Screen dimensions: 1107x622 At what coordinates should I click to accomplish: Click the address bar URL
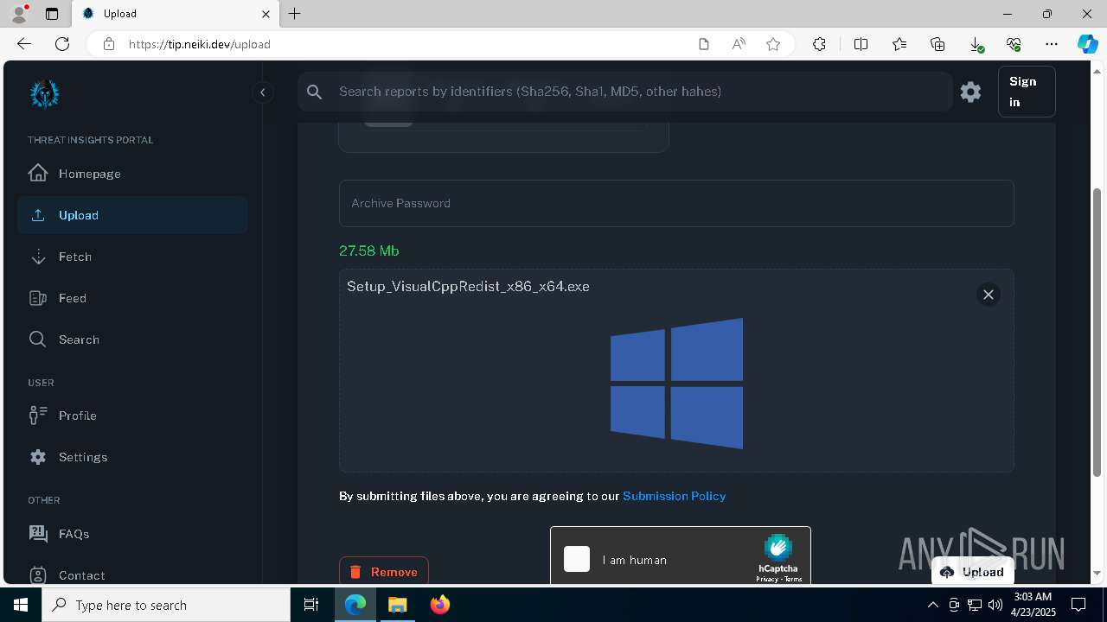coord(200,44)
